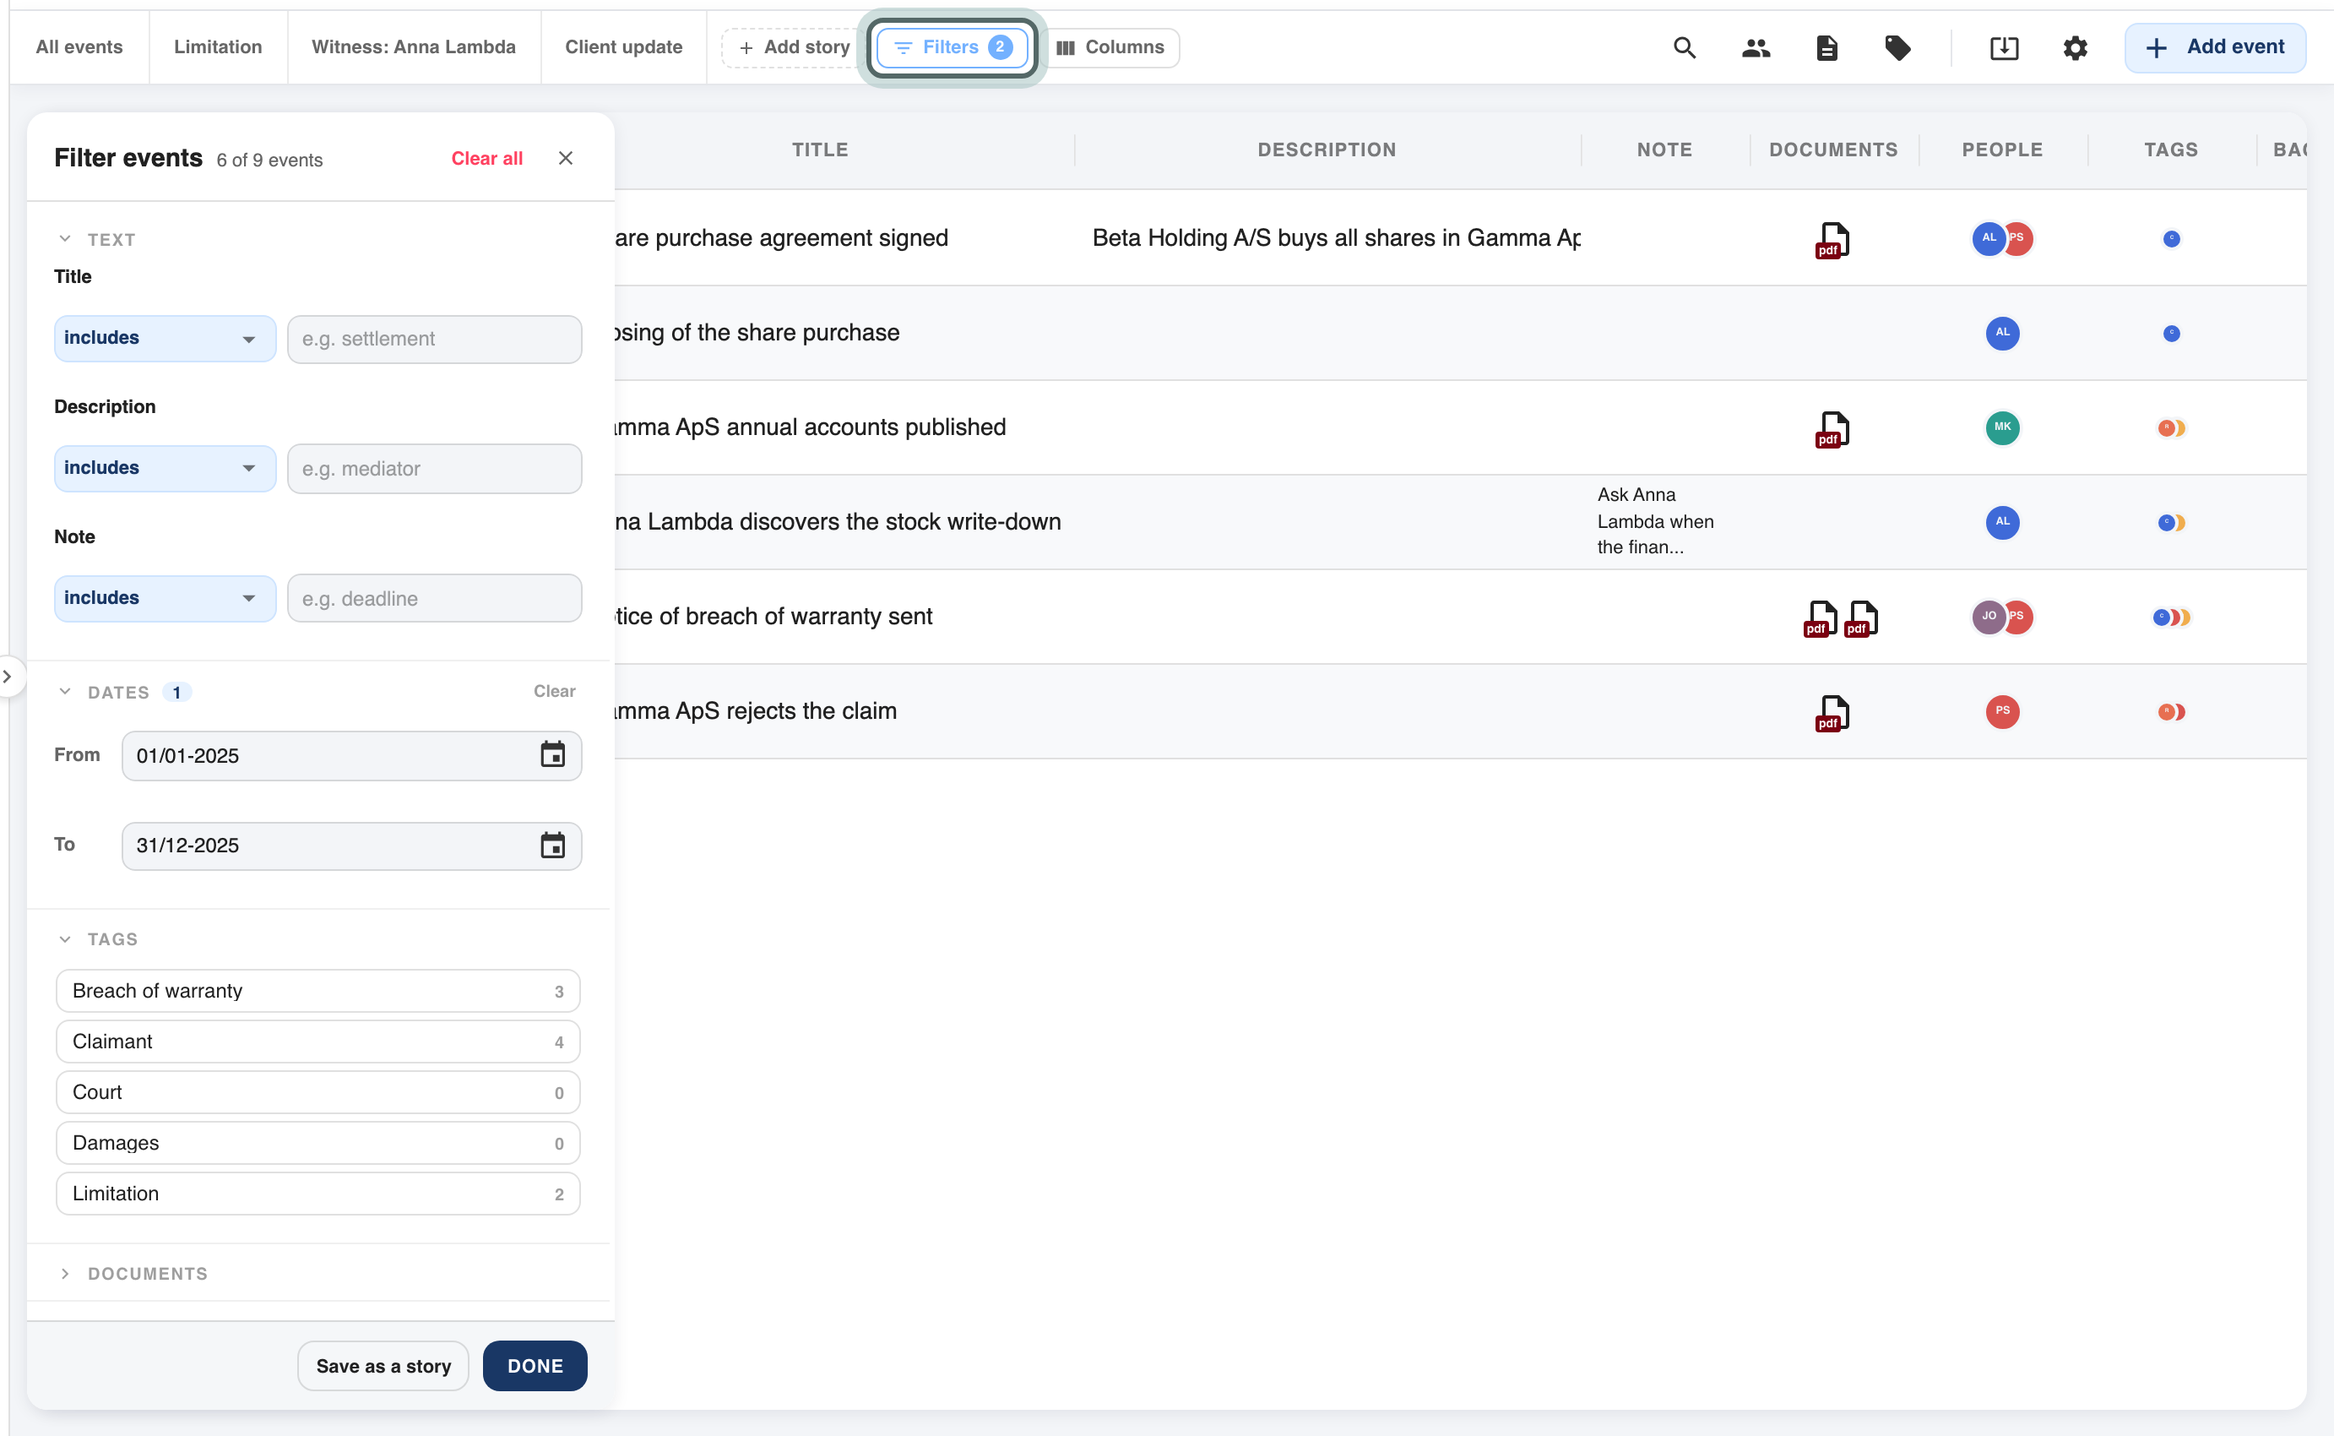
Task: Open first PDF in breach of warranty row
Action: (1820, 618)
